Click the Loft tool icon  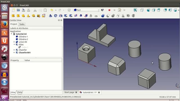coord(81,16)
